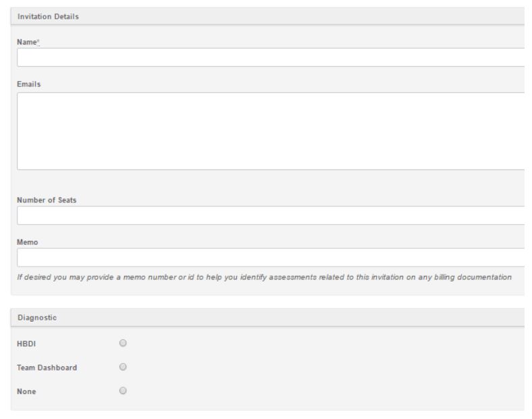The height and width of the screenshot is (419, 532).
Task: Select the HBDI radio button
Action: click(123, 343)
